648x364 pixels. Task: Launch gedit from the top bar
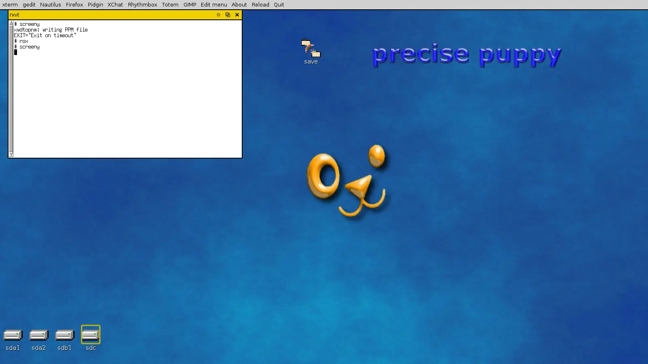click(x=29, y=4)
